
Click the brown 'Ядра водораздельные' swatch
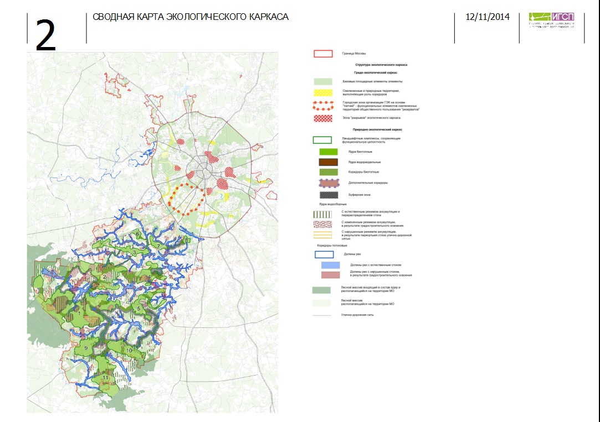329,162
